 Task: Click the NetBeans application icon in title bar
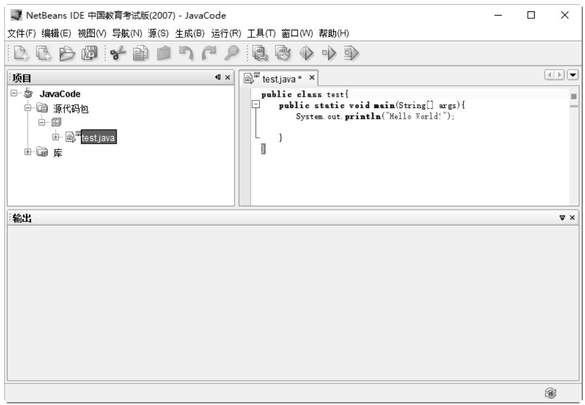coord(16,15)
